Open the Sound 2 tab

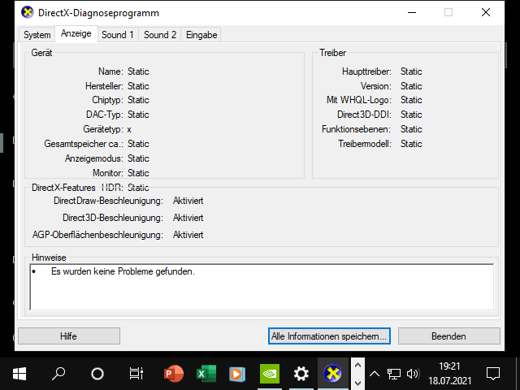[x=160, y=35]
